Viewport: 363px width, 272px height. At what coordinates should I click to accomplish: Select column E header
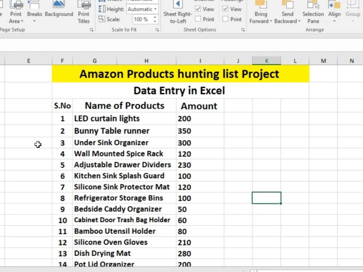coord(28,61)
